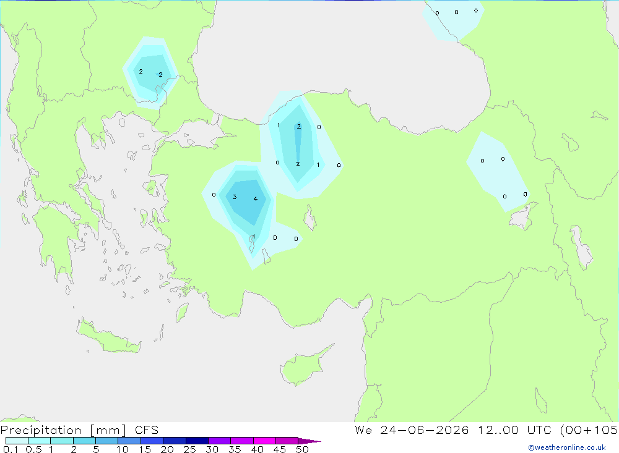Click the '4' precipitation value on the map
Screen dimensions: 619x453
(256, 199)
